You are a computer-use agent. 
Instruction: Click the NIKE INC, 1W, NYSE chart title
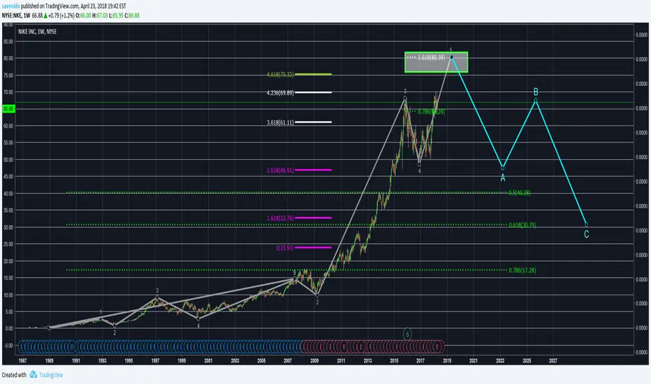(x=37, y=31)
